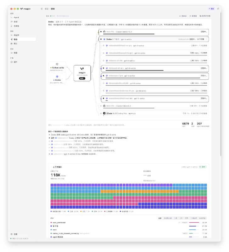Go to 模型 in the breadcrumb
Image resolution: width=229 pixels, height=252 pixels.
point(47,9)
